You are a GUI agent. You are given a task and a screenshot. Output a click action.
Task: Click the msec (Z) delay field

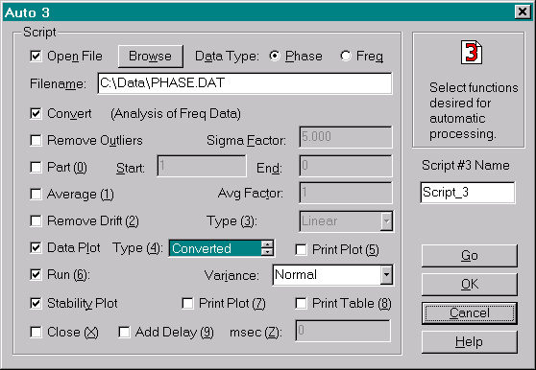(343, 331)
